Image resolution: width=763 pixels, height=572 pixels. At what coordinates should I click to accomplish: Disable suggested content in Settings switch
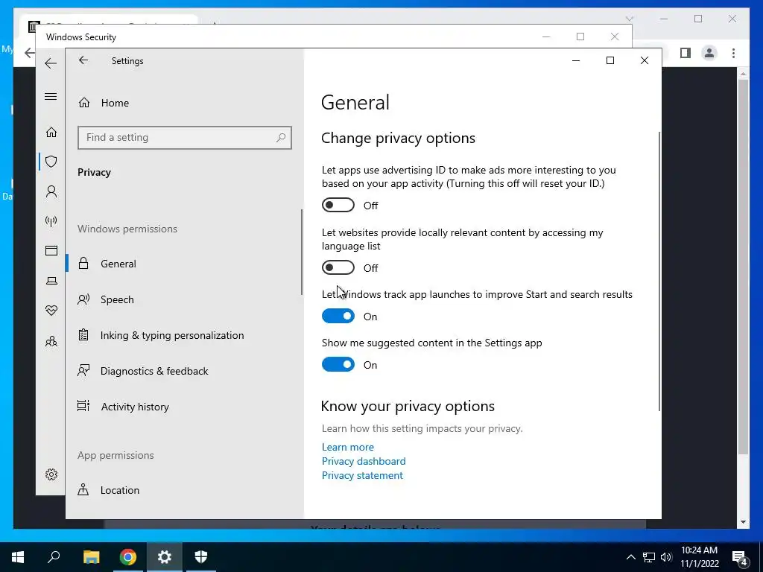338,364
